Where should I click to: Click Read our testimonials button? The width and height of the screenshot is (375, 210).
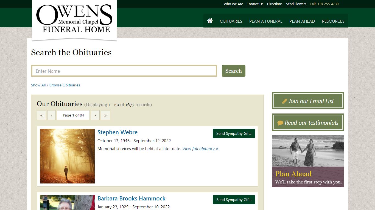[x=308, y=122]
